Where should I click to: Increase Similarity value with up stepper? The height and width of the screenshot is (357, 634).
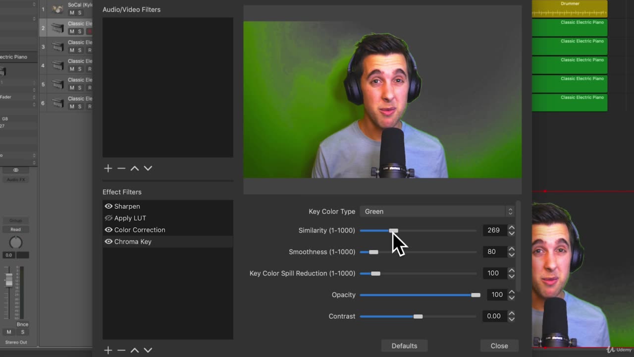(x=511, y=228)
